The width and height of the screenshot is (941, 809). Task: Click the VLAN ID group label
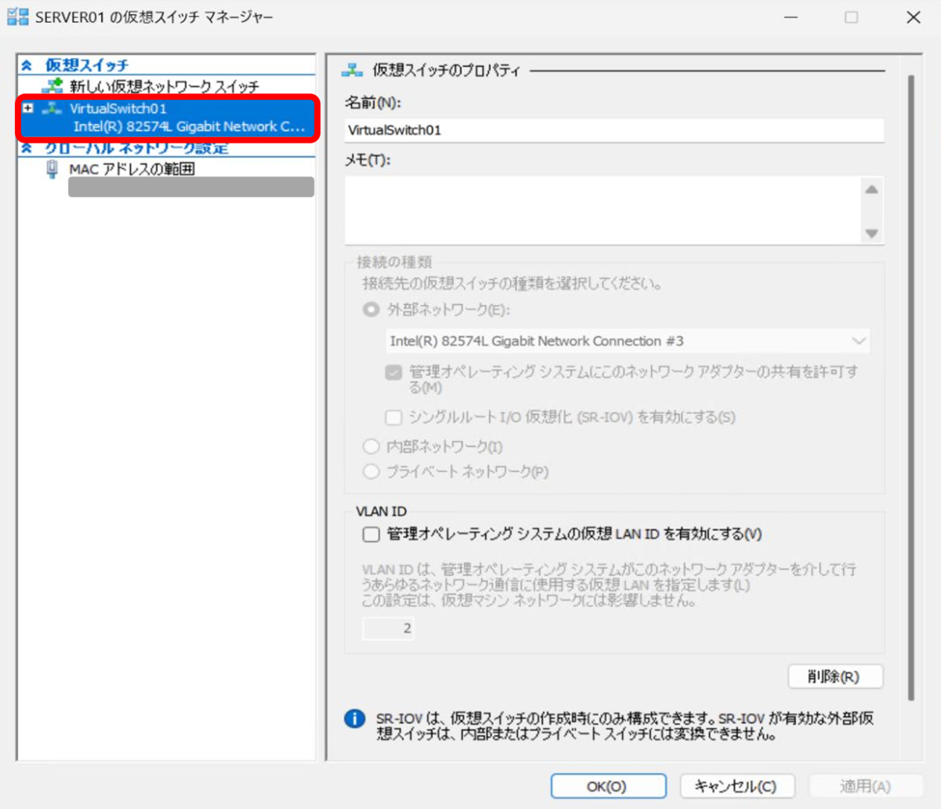(x=381, y=511)
